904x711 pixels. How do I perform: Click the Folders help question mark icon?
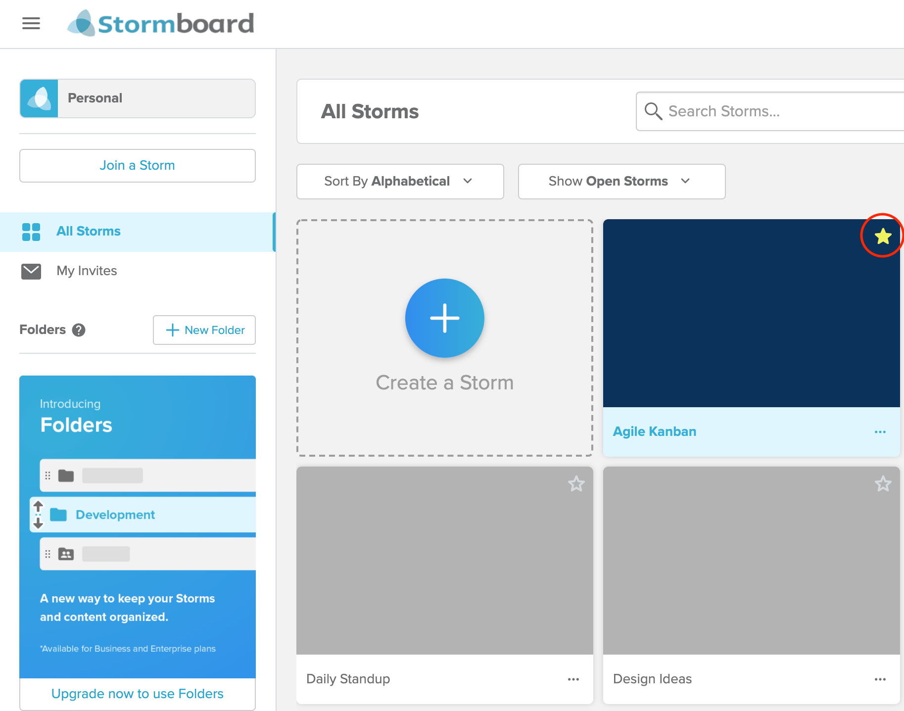pos(79,330)
